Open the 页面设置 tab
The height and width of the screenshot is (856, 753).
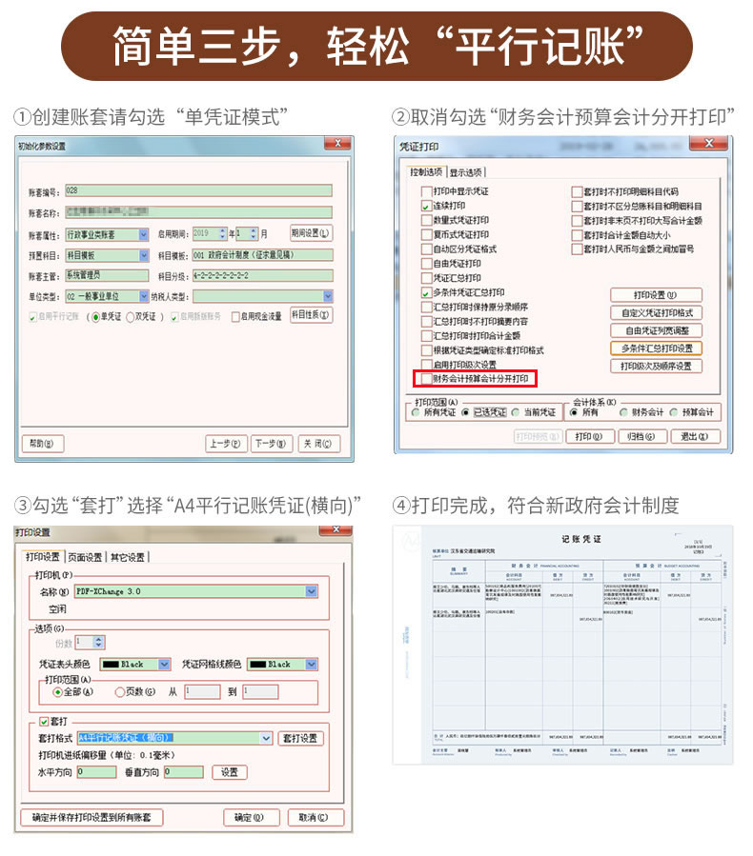click(85, 557)
